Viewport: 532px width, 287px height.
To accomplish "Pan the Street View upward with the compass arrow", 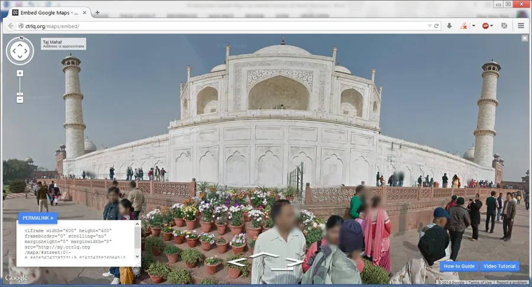I will (20, 45).
